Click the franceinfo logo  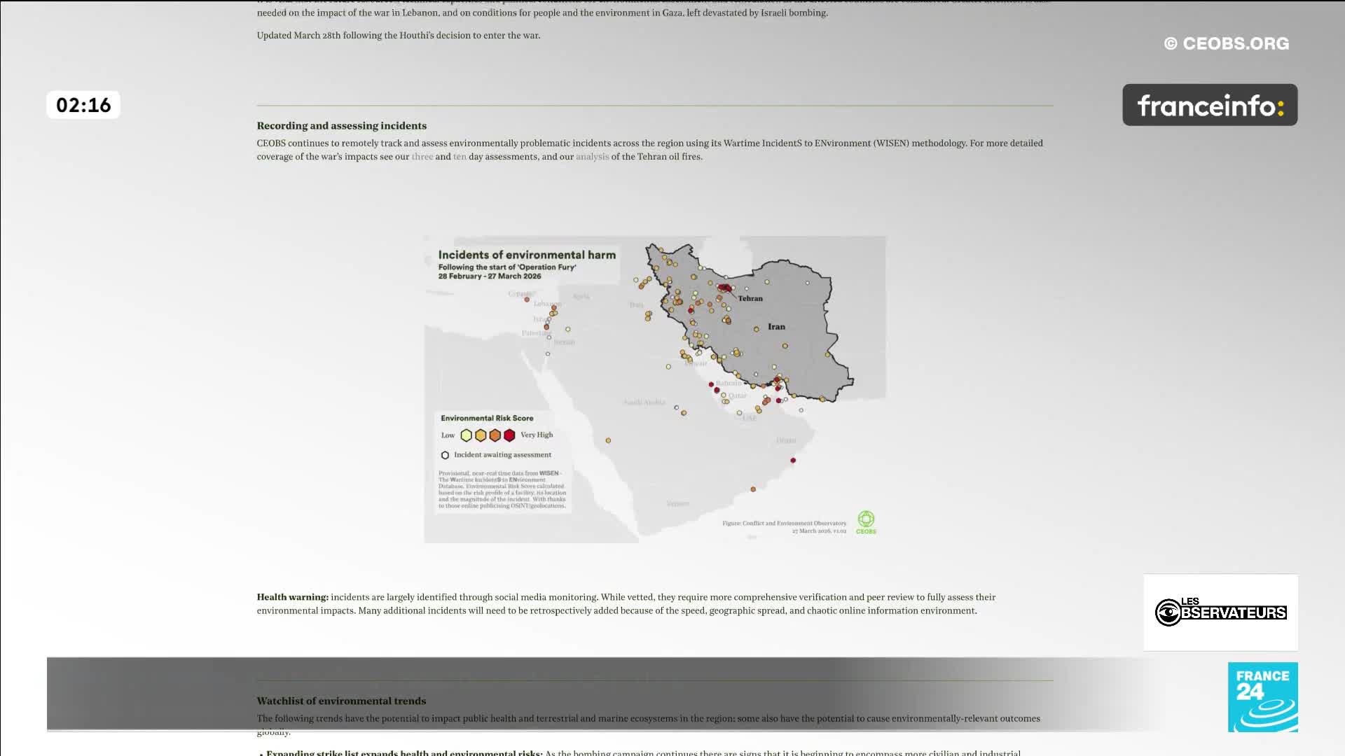click(x=1210, y=105)
